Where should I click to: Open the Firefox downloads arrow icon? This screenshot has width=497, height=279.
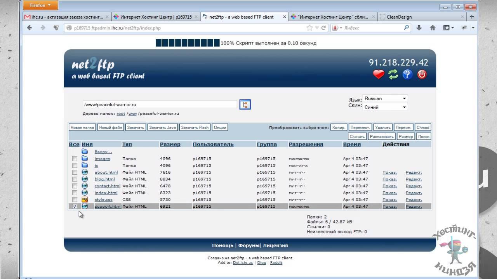click(x=419, y=28)
